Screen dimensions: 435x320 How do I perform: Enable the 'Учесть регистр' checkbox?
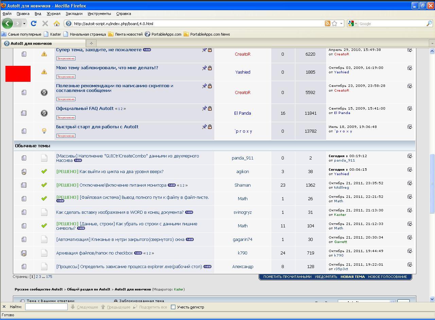coord(173,307)
